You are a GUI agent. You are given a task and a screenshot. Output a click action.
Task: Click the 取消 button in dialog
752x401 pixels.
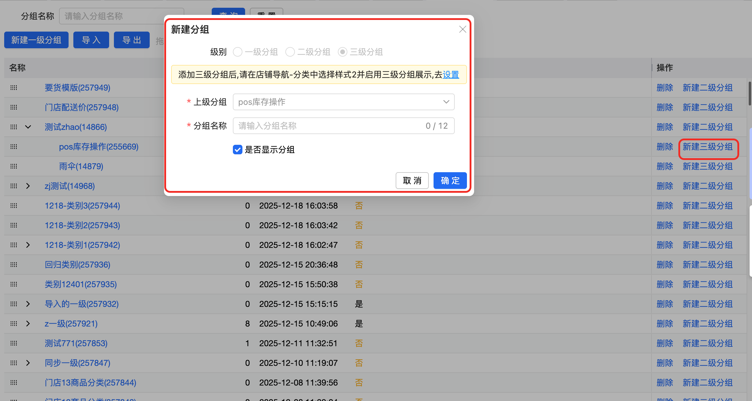tap(412, 181)
